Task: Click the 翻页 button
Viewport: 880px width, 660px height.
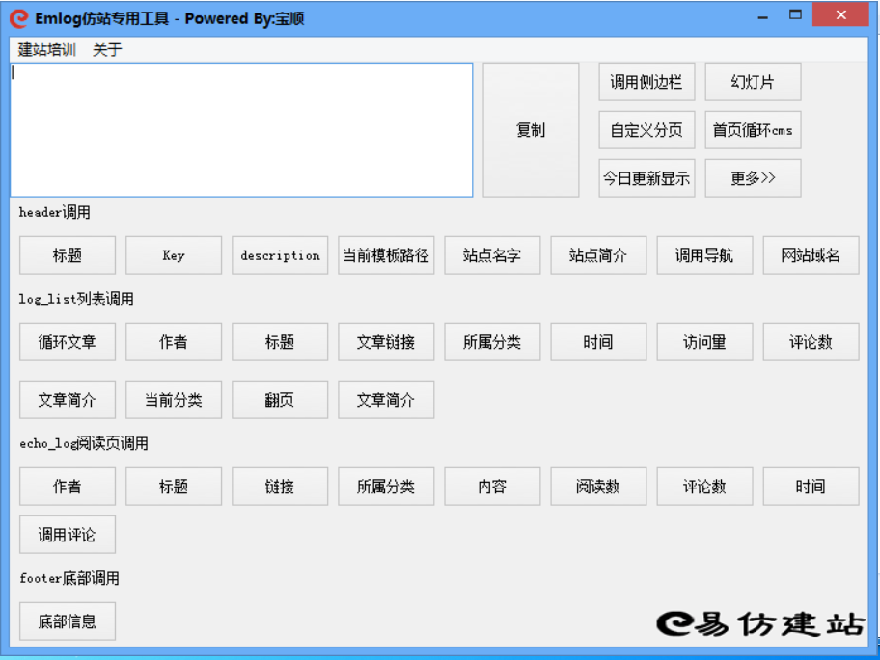Action: [x=280, y=400]
